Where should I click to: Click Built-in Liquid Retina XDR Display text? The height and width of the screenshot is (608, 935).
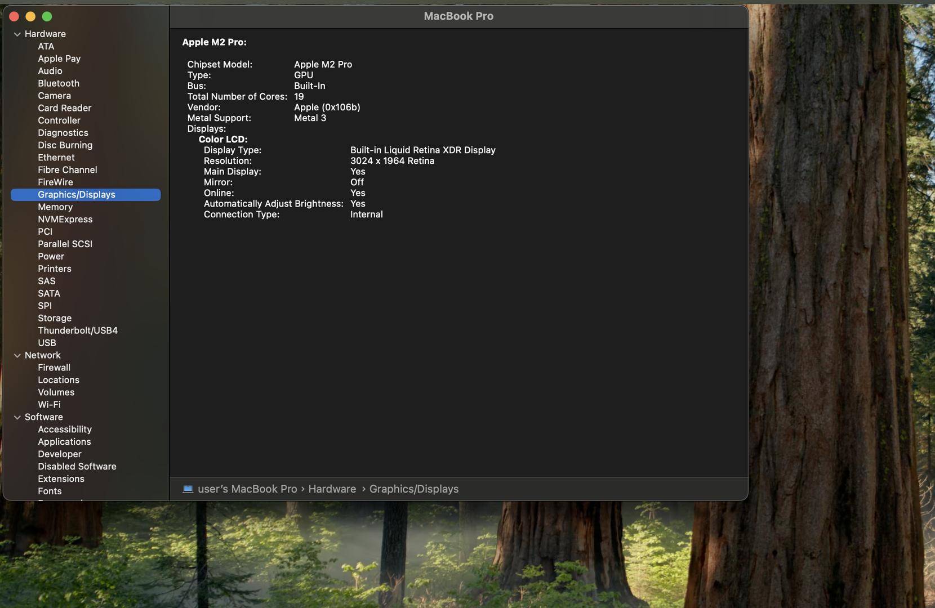click(423, 151)
